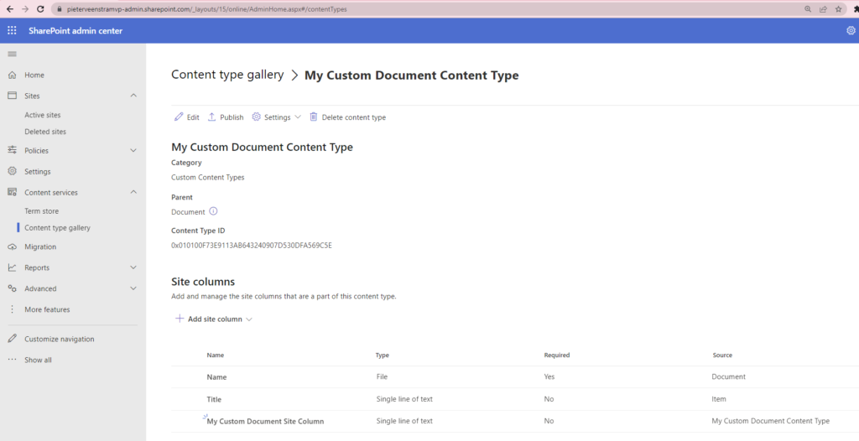Click the info icon beside Document parent
The width and height of the screenshot is (859, 441).
click(x=214, y=211)
